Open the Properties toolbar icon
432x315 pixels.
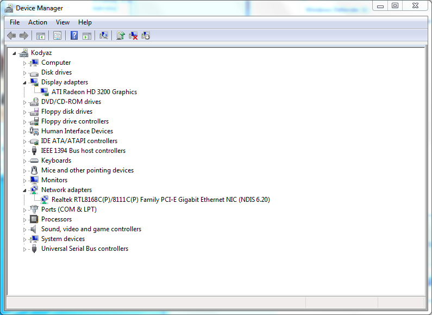point(57,35)
